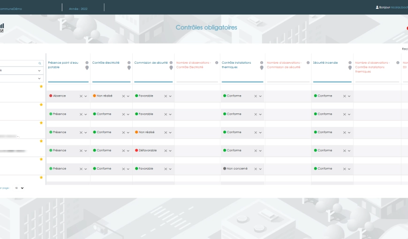Screen dimensions: 408x239
Task: Click Contrôle installations thermiques column header
Action: tap(236, 65)
